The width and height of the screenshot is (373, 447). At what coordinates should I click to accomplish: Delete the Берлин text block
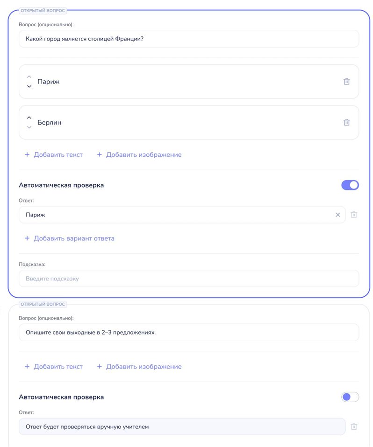[346, 122]
